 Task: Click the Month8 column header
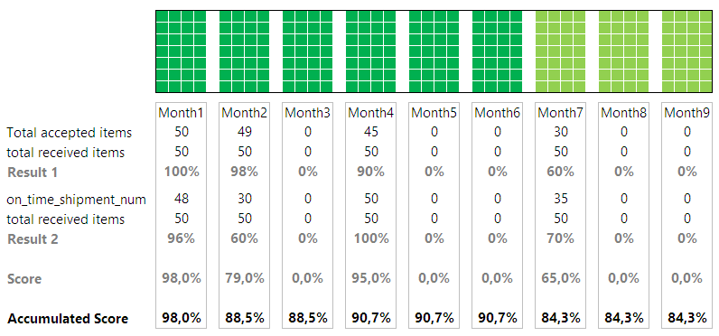(x=623, y=113)
